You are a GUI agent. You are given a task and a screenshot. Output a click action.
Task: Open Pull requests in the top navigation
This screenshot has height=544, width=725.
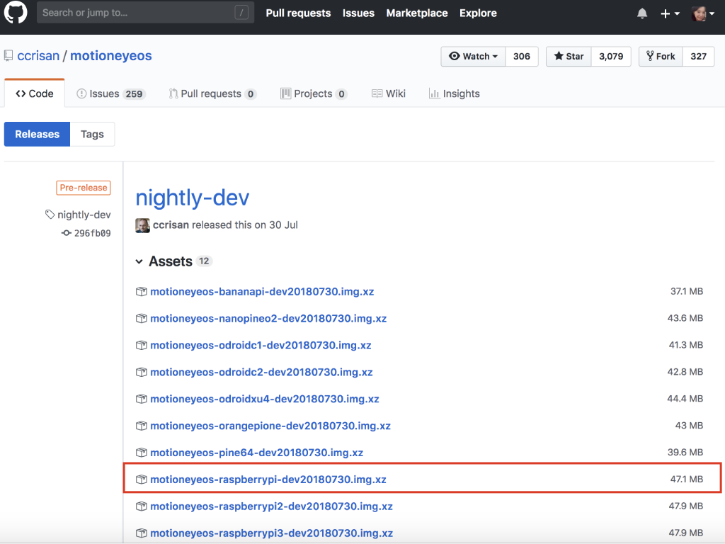tap(298, 13)
